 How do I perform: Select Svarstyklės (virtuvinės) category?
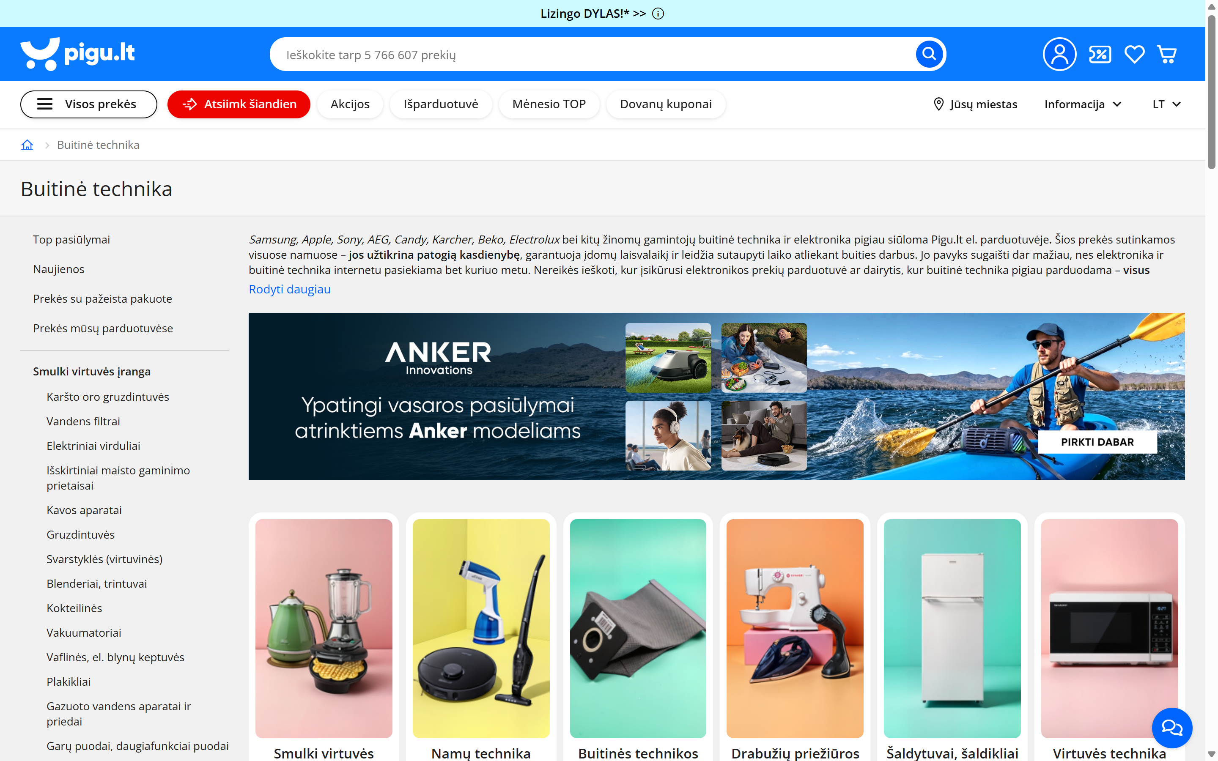105,559
